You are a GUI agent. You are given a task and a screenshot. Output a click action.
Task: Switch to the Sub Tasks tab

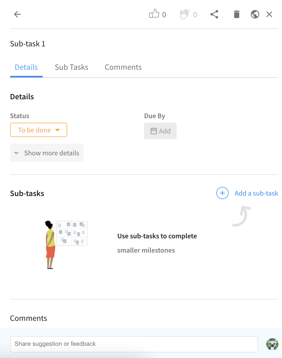point(72,67)
